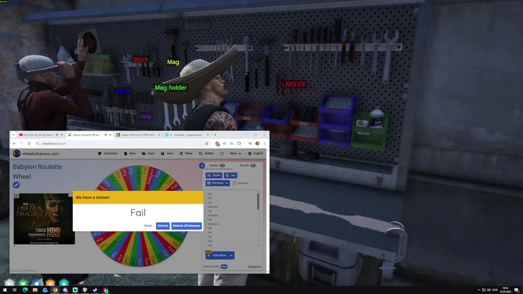523x294 pixels.
Task: Open the volume control in tray
Action: [489, 290]
